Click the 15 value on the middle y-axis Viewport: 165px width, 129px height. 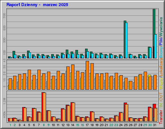tap(5, 80)
